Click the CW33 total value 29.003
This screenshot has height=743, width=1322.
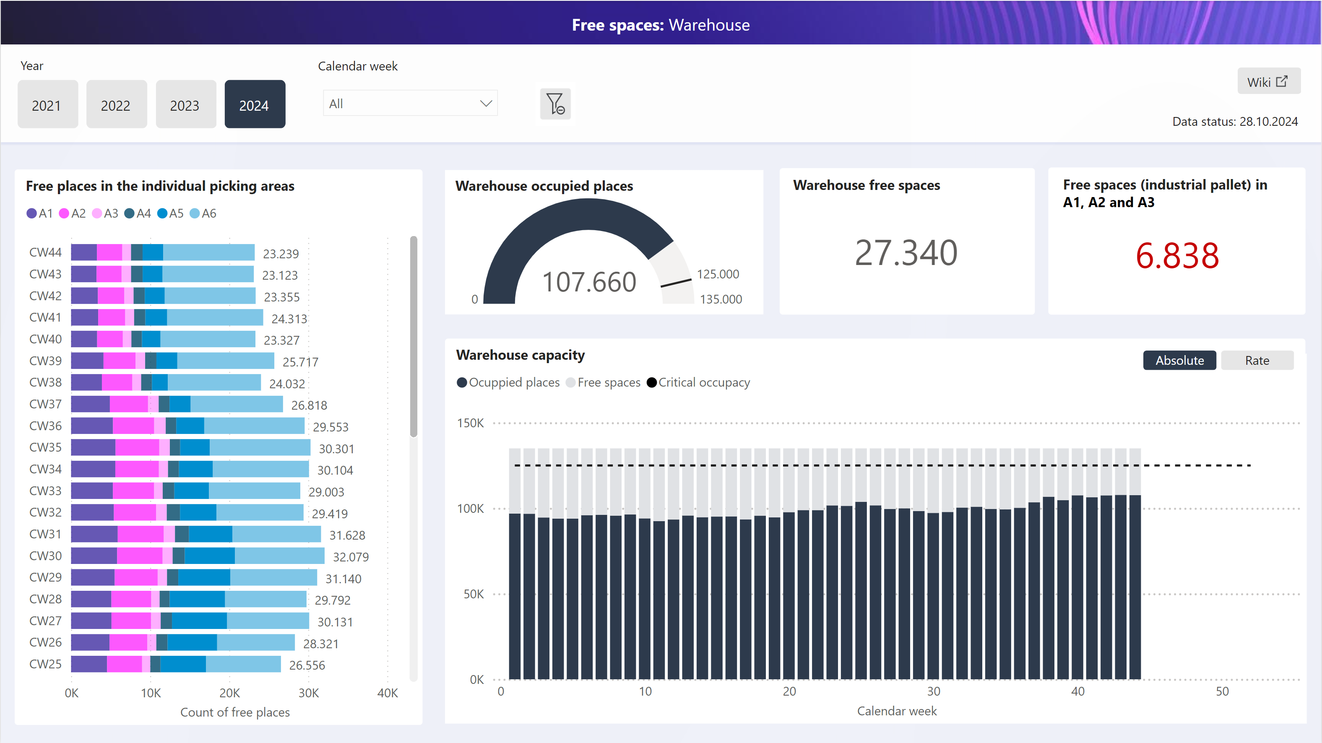326,492
